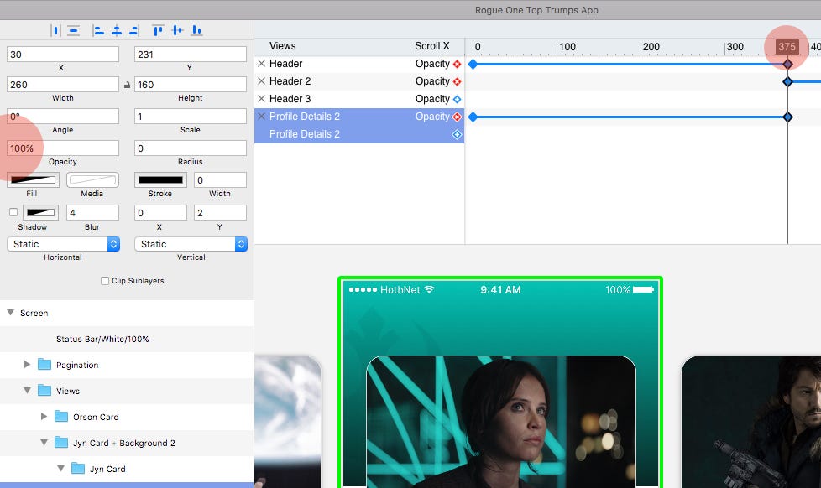
Task: Align layers to right edge
Action: (x=134, y=30)
